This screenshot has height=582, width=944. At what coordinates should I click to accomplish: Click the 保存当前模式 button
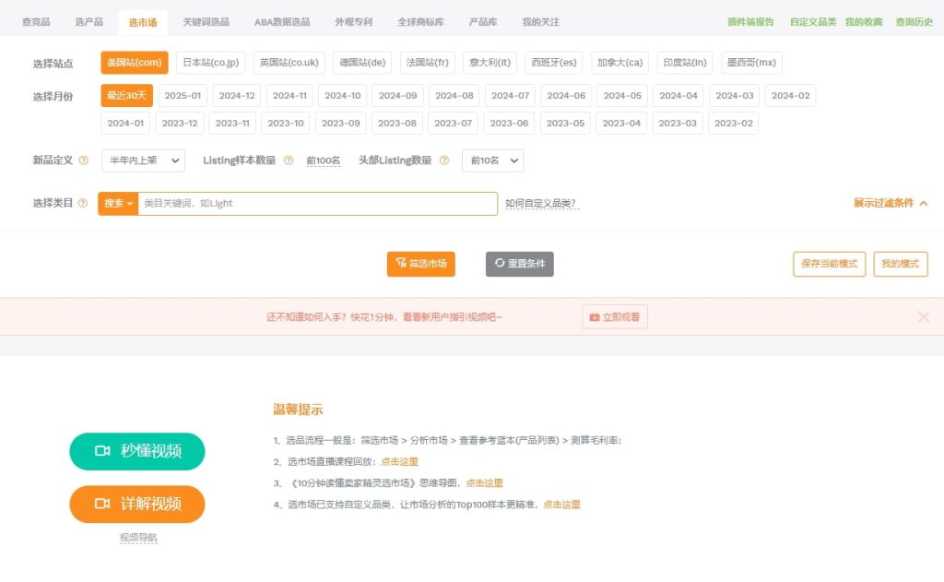click(x=828, y=263)
